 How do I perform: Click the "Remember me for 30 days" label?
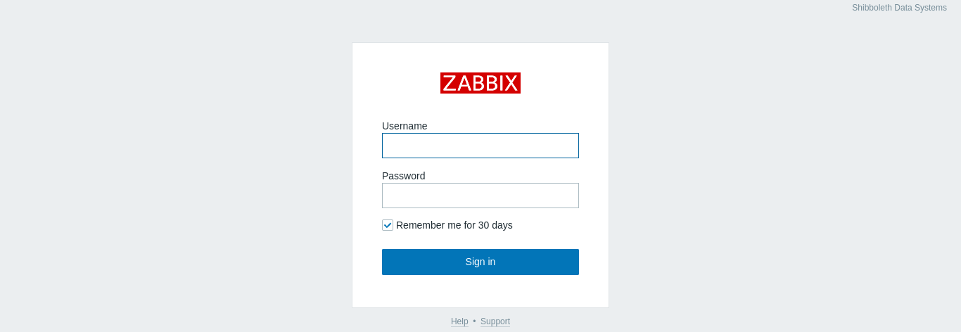[x=454, y=225]
